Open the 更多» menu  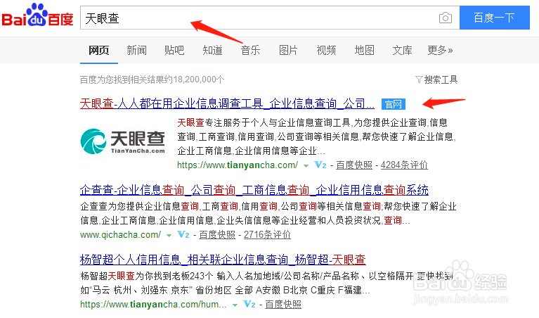[440, 50]
